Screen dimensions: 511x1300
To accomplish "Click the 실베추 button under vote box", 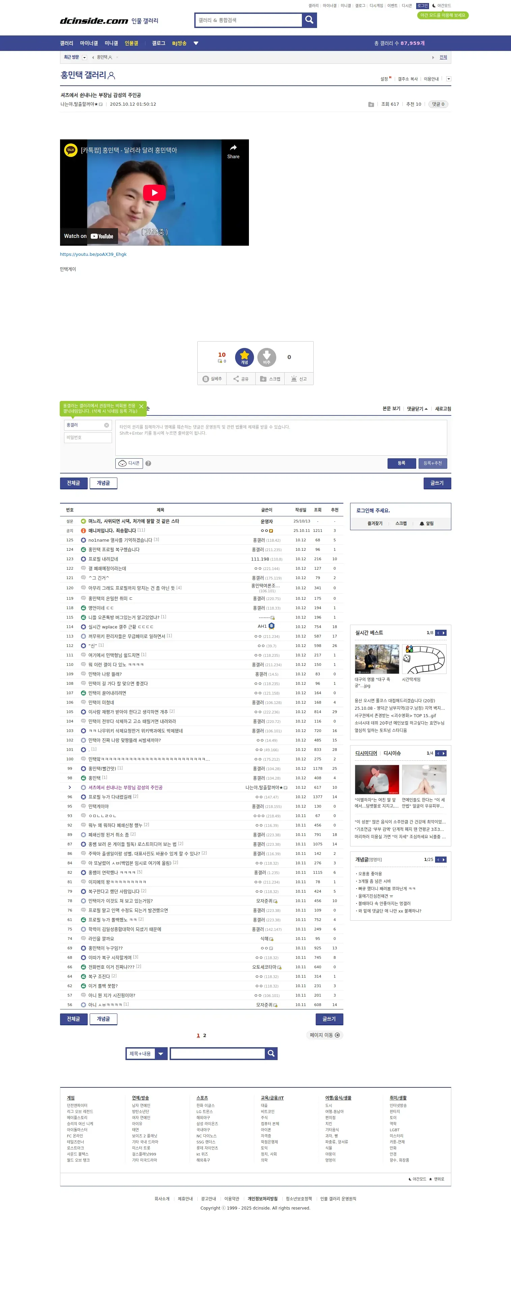I will click(x=212, y=379).
